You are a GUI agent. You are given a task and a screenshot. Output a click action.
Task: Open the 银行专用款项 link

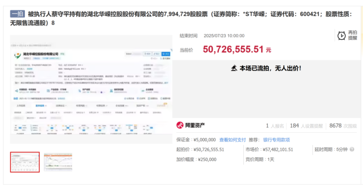(276, 140)
